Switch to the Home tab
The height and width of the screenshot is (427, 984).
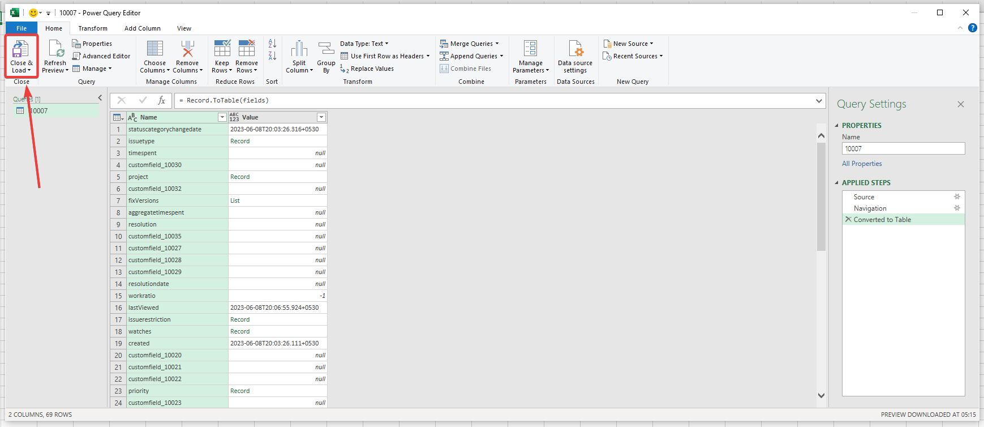point(54,28)
